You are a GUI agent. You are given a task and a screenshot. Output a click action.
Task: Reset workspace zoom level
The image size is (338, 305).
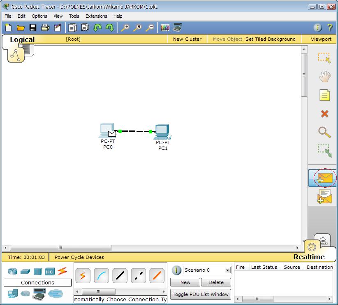137,28
